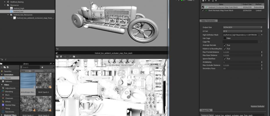
Task: Select the Noises category icon in Library
Action: pyautogui.click(x=3, y=78)
